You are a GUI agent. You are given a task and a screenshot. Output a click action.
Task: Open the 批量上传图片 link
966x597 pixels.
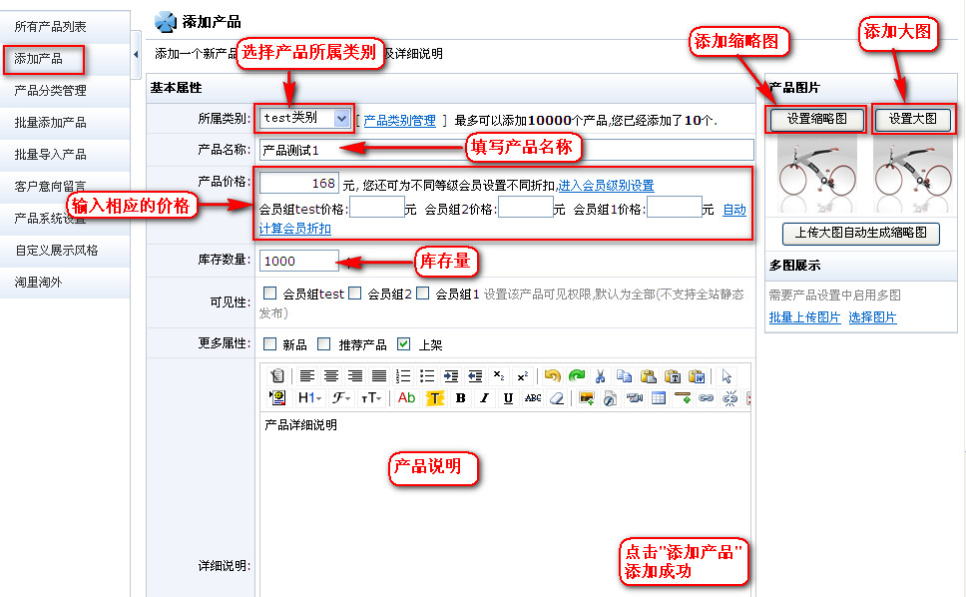coord(804,317)
